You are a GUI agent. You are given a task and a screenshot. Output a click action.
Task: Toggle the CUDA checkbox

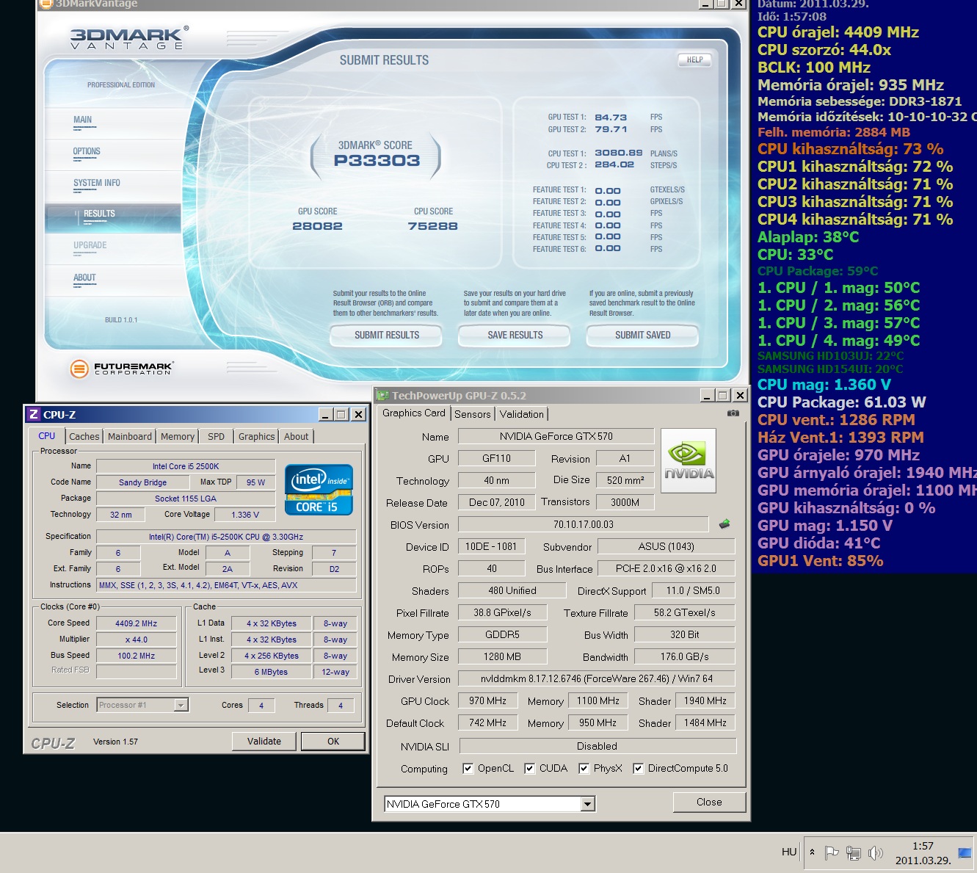click(529, 768)
